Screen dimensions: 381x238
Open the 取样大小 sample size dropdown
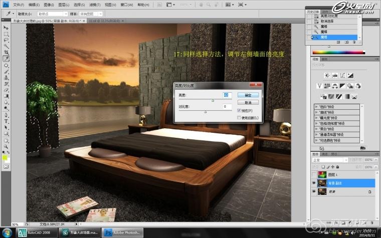coord(53,14)
